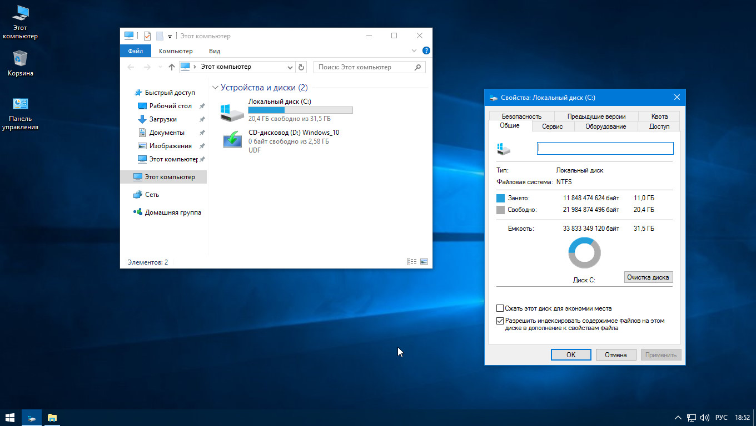Expand the ribbon using the chevron
756x426 pixels.
414,50
